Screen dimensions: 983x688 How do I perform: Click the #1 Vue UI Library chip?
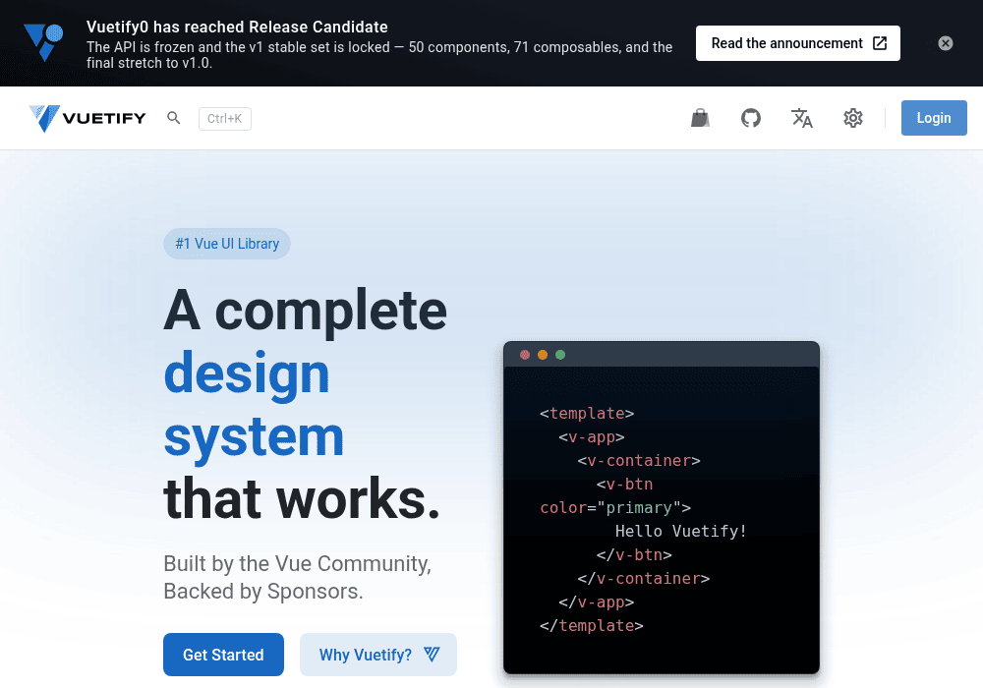[227, 244]
